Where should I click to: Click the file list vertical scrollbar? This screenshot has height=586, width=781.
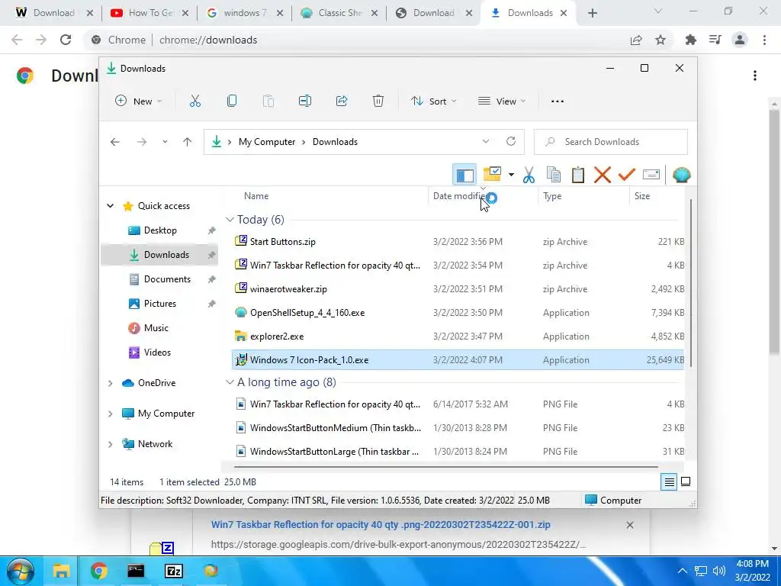click(x=690, y=284)
